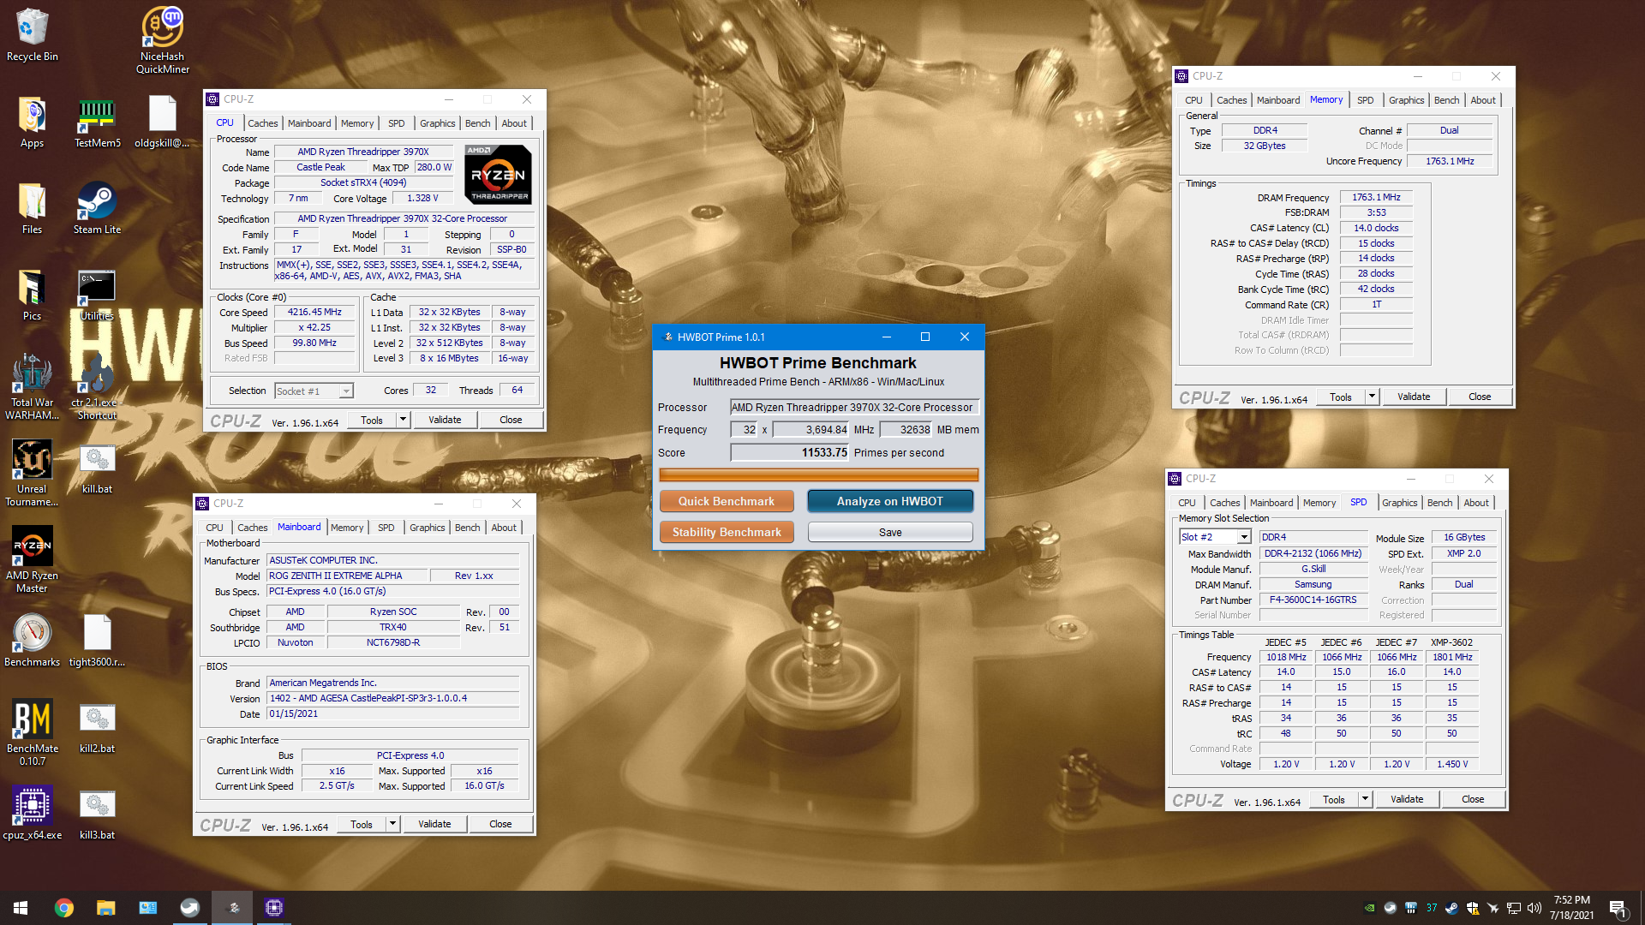1645x925 pixels.
Task: Select the oldgskill@... file icon
Action: (162, 122)
